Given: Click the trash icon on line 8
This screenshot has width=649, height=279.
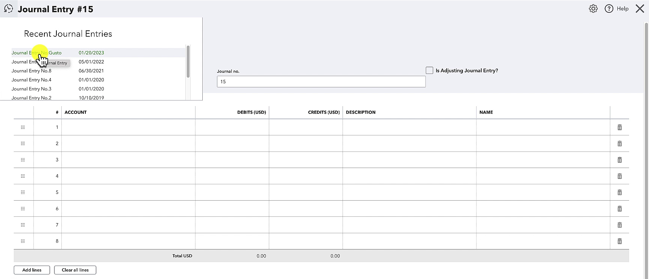Looking at the screenshot, I should click(x=620, y=241).
